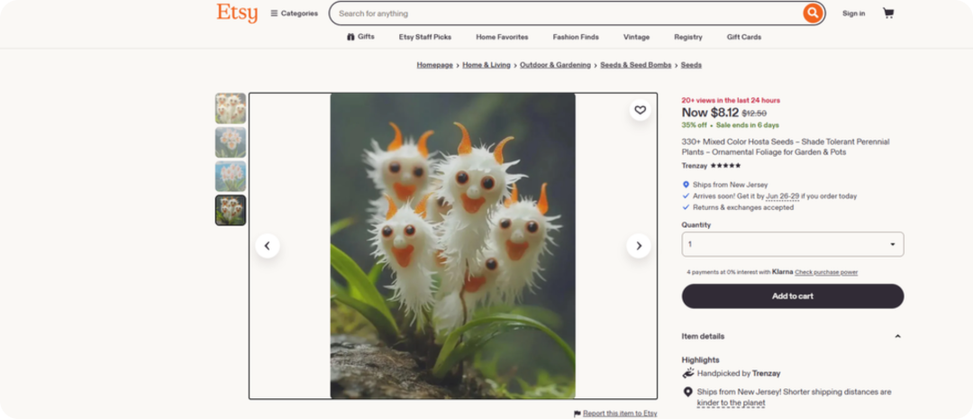973x419 pixels.
Task: Click the Etsy logo
Action: (237, 13)
